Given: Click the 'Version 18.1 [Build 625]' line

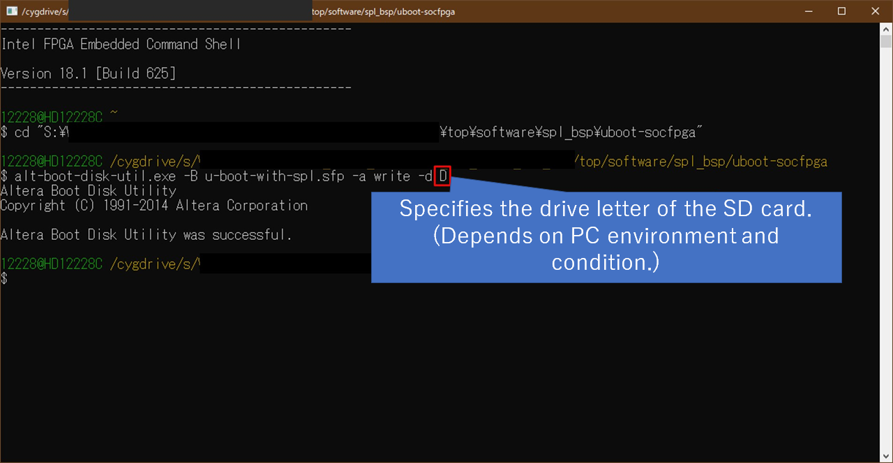Looking at the screenshot, I should (88, 74).
